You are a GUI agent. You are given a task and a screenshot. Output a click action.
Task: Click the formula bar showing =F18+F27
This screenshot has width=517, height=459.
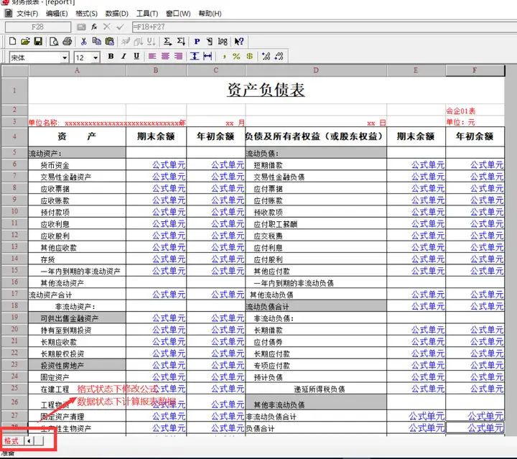(x=323, y=27)
